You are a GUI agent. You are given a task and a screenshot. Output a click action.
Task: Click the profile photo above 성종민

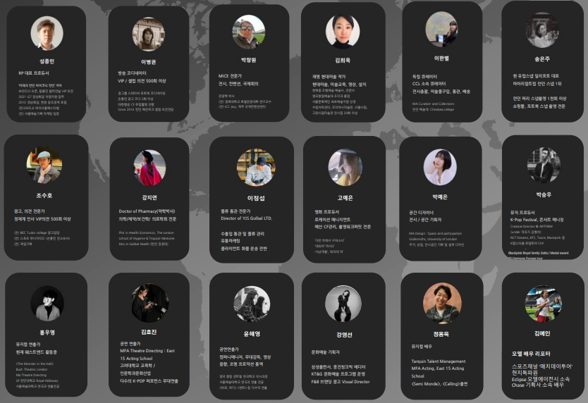tap(47, 33)
